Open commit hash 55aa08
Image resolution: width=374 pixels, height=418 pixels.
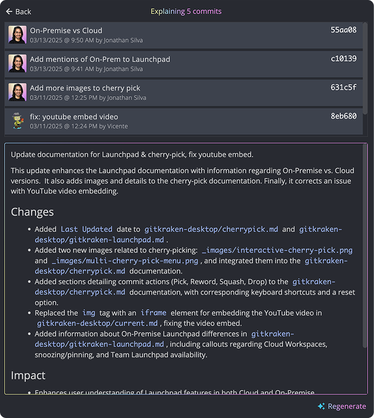343,30
